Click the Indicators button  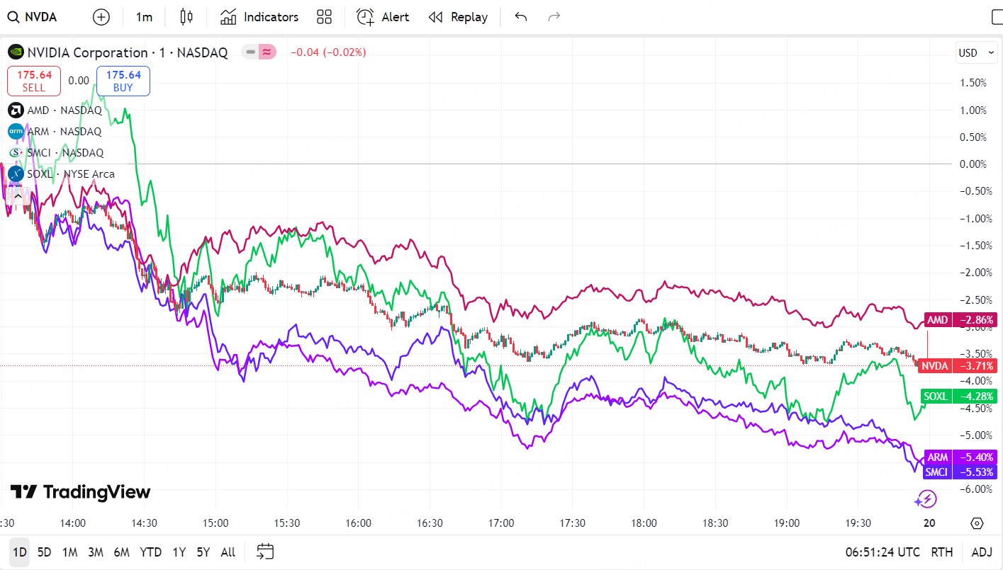259,17
